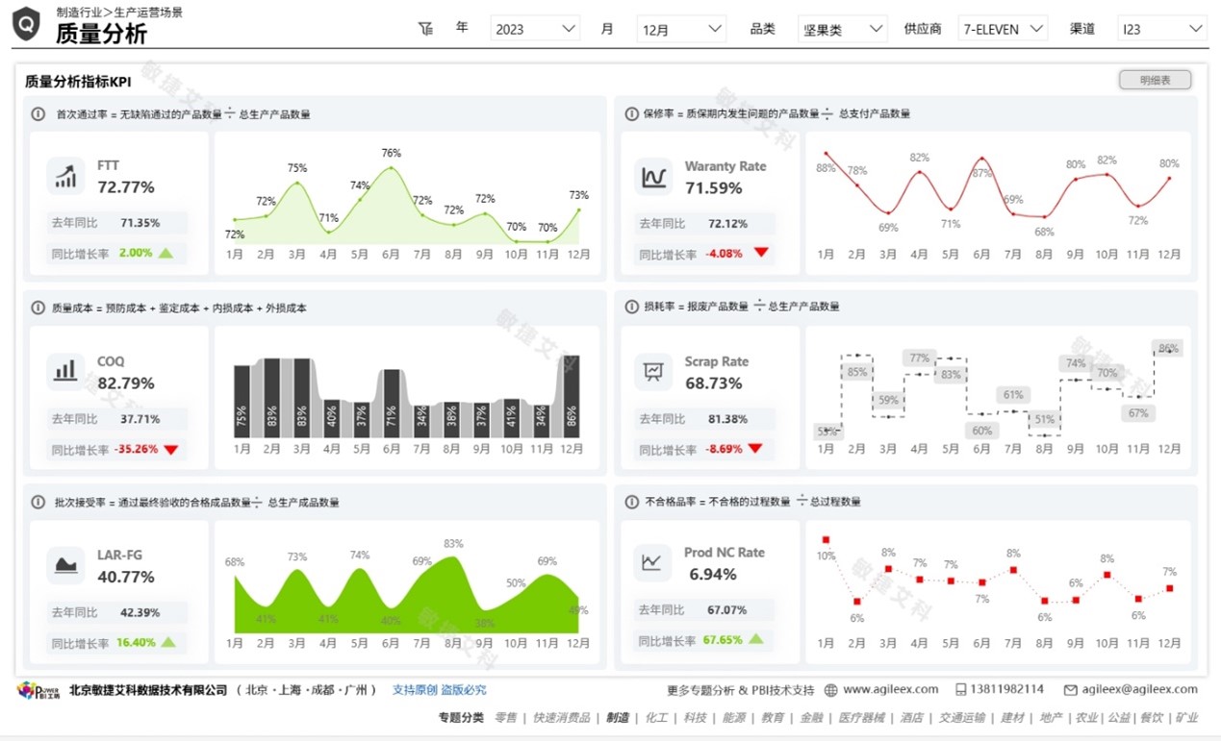Click the LAR-FG area chart icon
The width and height of the screenshot is (1221, 741).
pyautogui.click(x=65, y=565)
